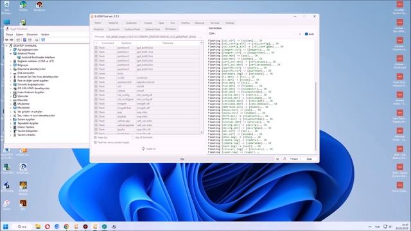Click Disk sürücüleri category icon
The image size is (411, 231).
tap(15, 73)
